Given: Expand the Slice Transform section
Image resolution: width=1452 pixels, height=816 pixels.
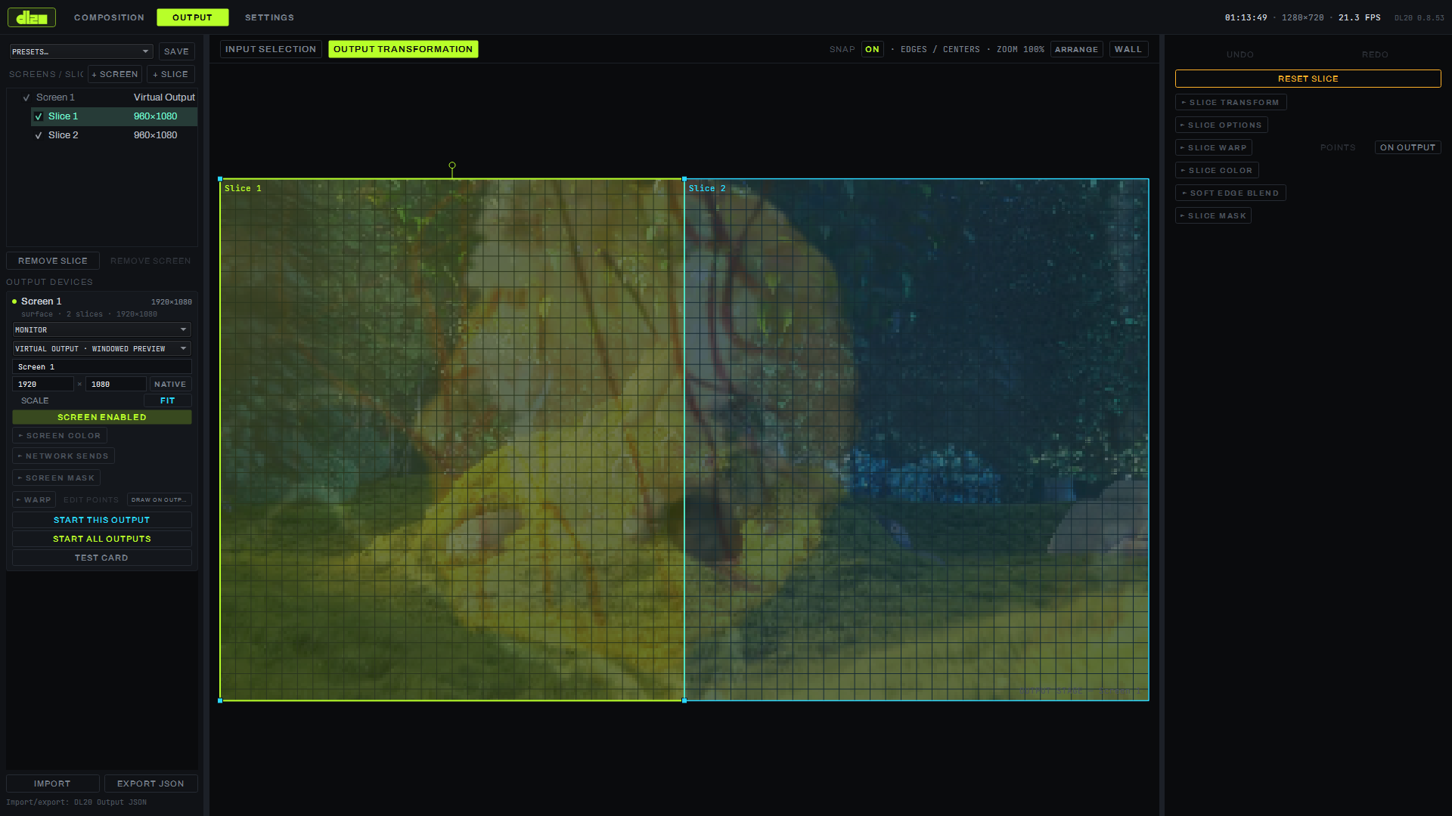Looking at the screenshot, I should click(x=1230, y=102).
